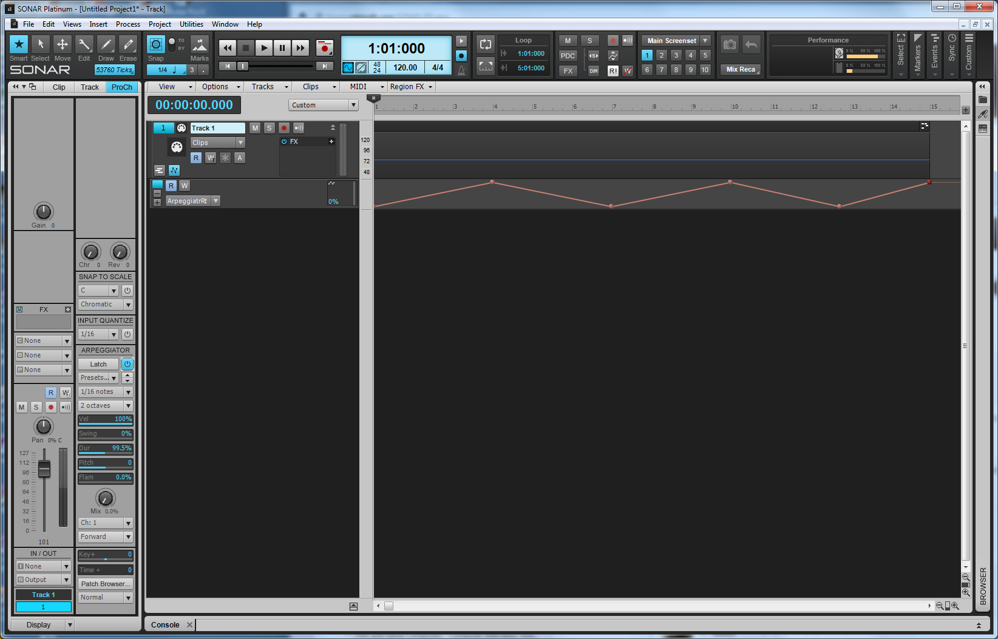Click the screenshot camera icon

pos(730,44)
